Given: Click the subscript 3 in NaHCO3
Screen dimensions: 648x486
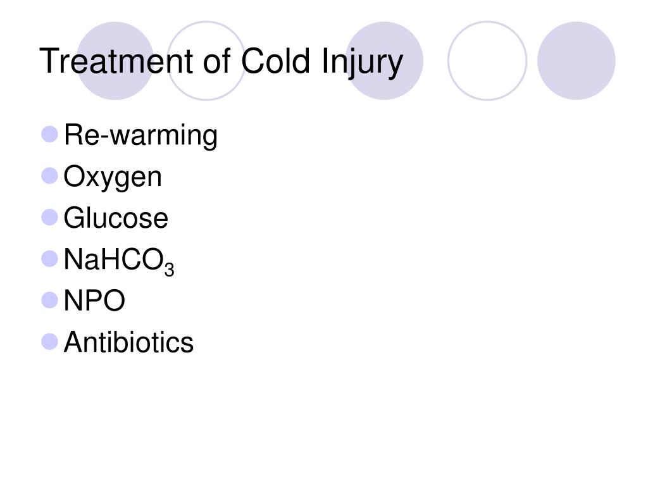Looking at the screenshot, I should (x=170, y=270).
